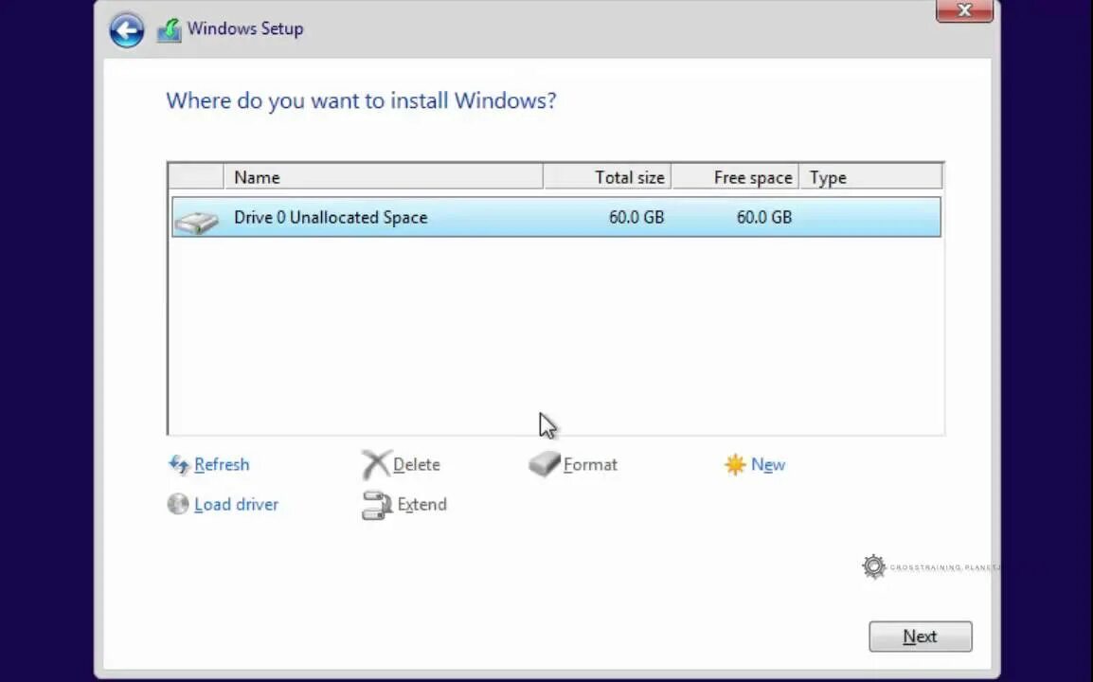Close the Windows Setup window
The height and width of the screenshot is (682, 1093).
tap(964, 10)
